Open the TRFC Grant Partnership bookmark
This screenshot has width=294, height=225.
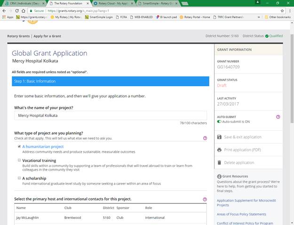229,17
